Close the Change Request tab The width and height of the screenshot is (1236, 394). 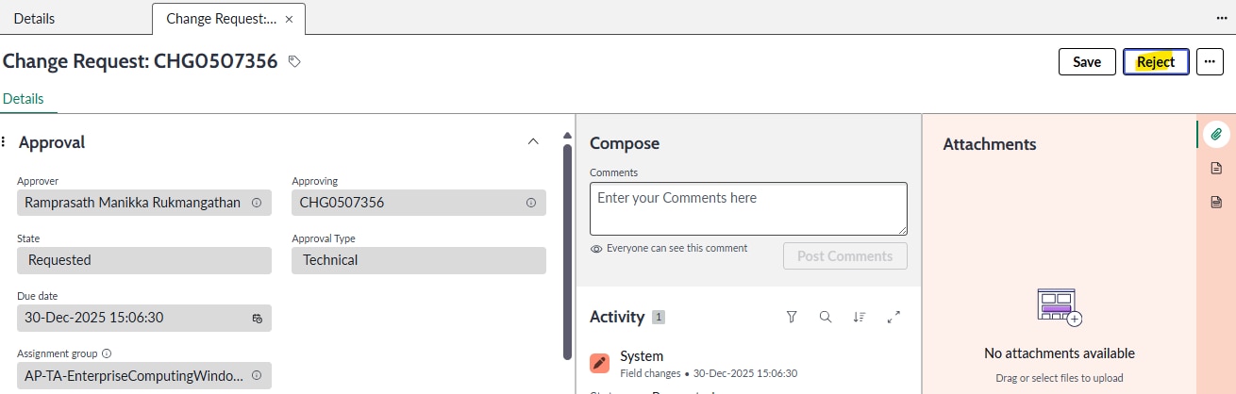[289, 19]
